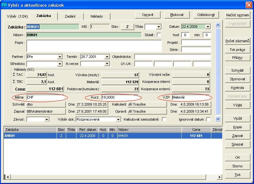Click Počet záznamů button

[238, 41]
